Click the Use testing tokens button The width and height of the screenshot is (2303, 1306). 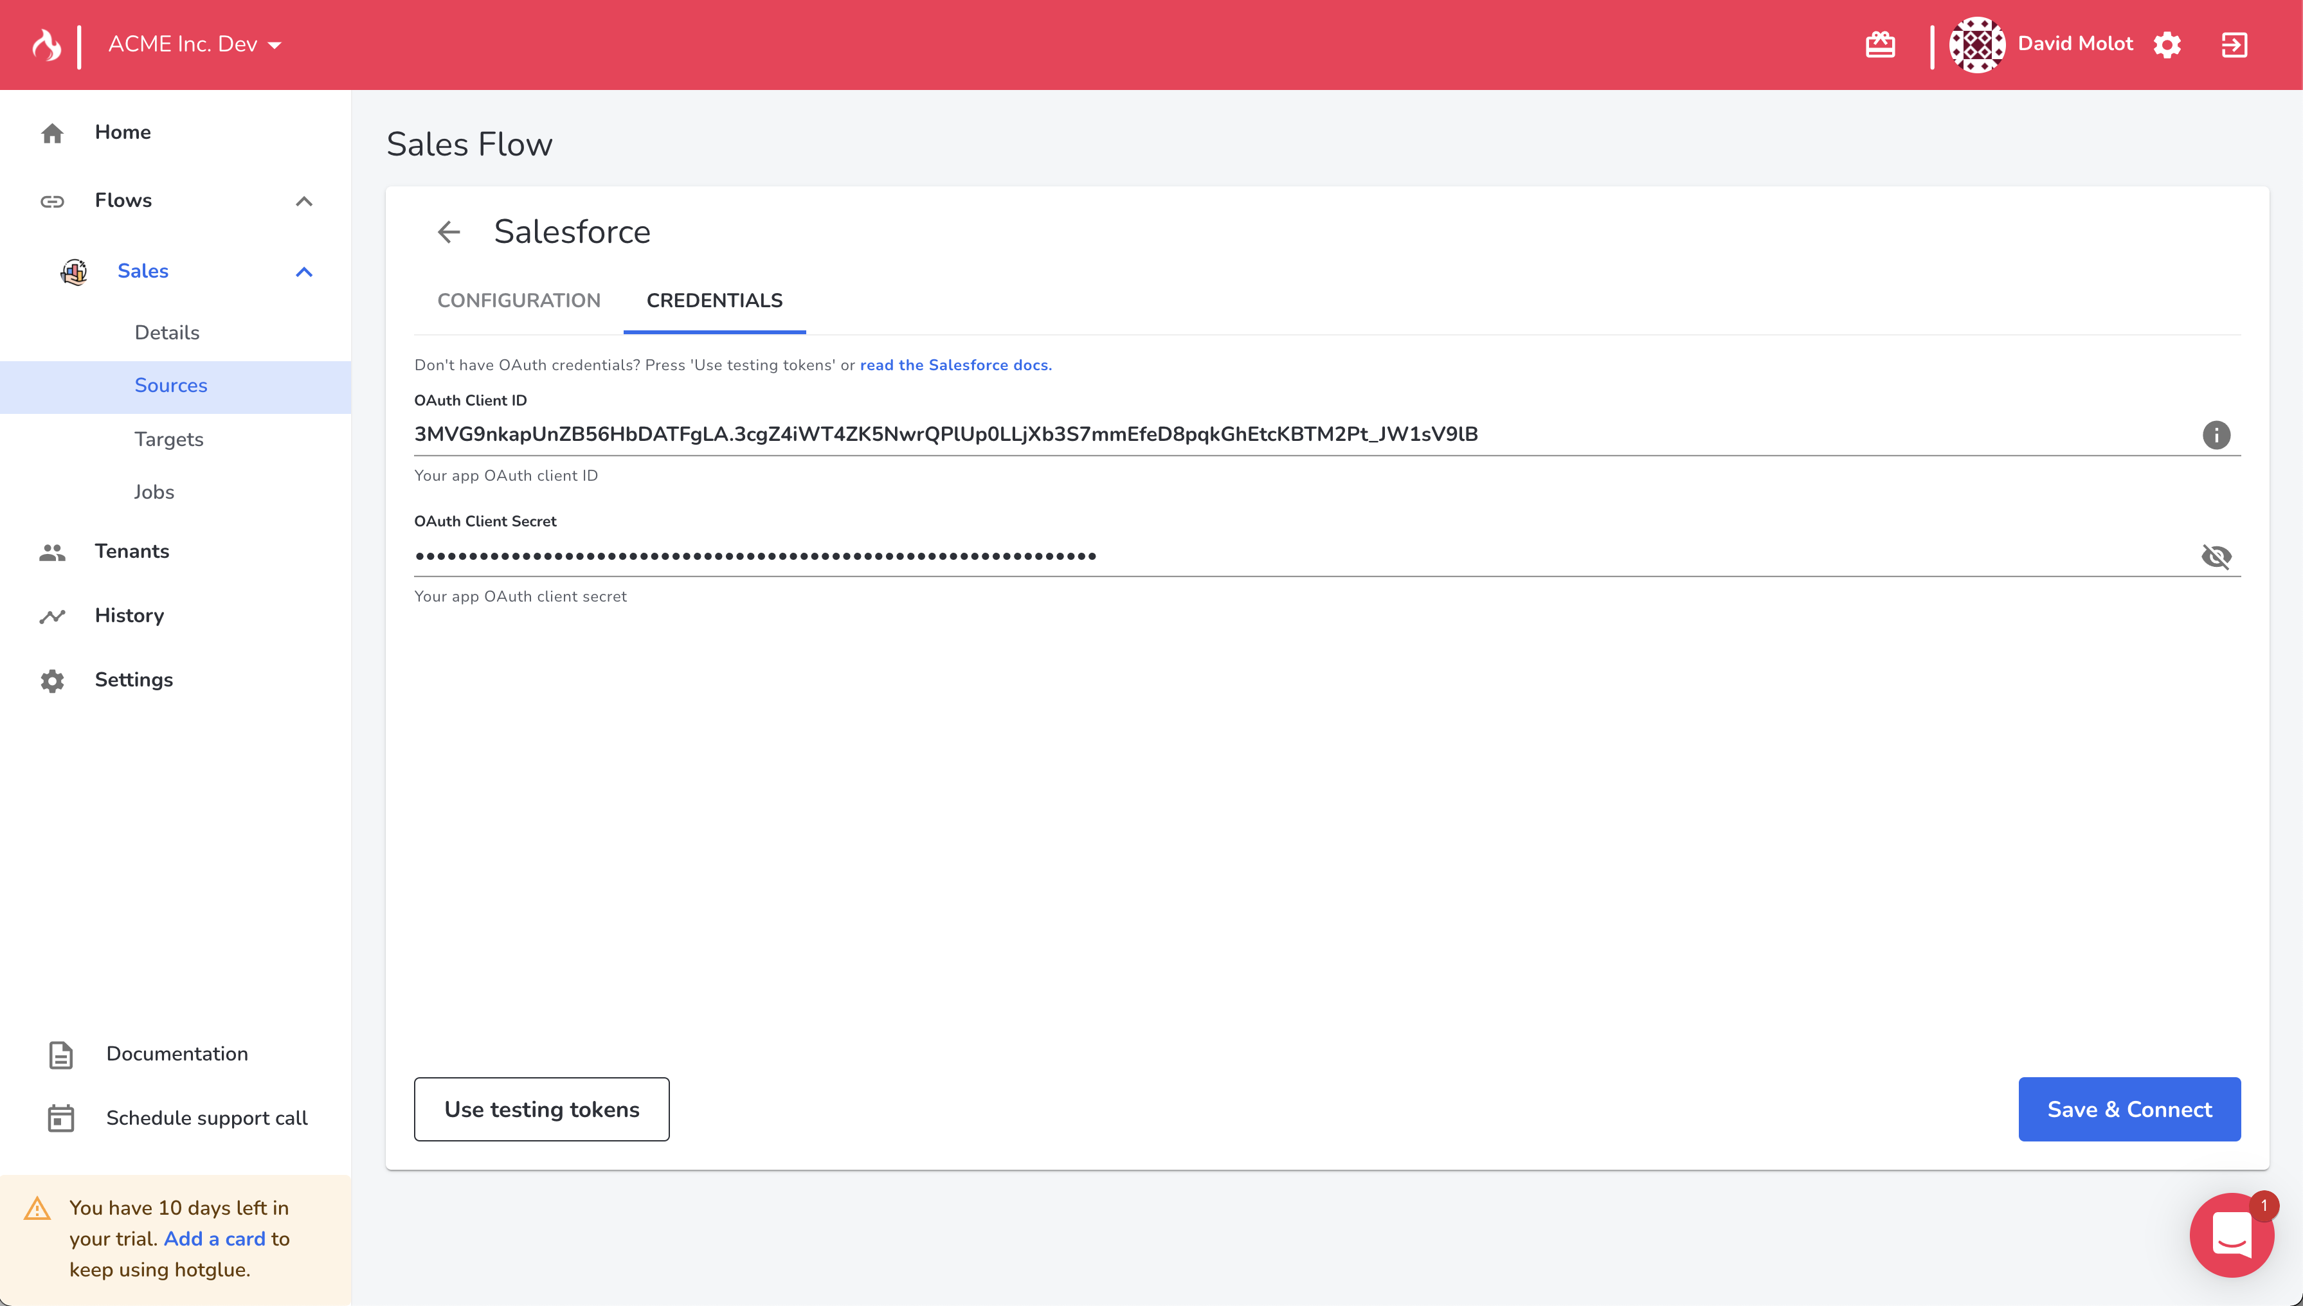click(x=542, y=1109)
